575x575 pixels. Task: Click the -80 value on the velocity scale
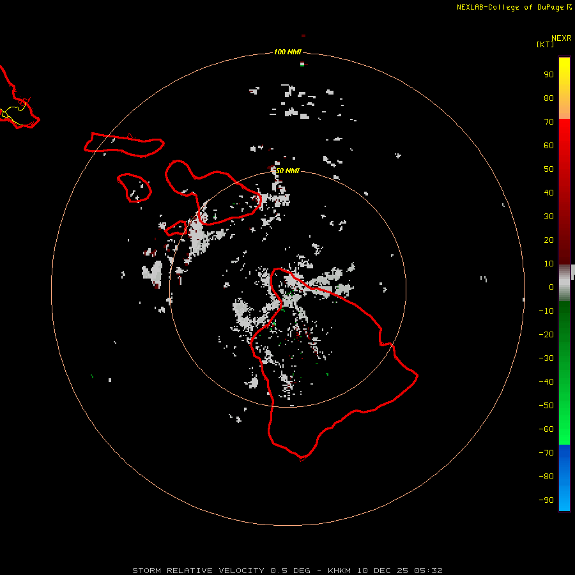(546, 477)
